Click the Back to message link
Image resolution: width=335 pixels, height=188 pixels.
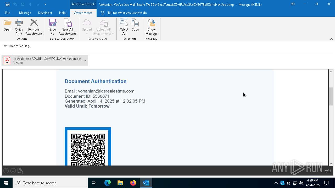[x=17, y=46]
